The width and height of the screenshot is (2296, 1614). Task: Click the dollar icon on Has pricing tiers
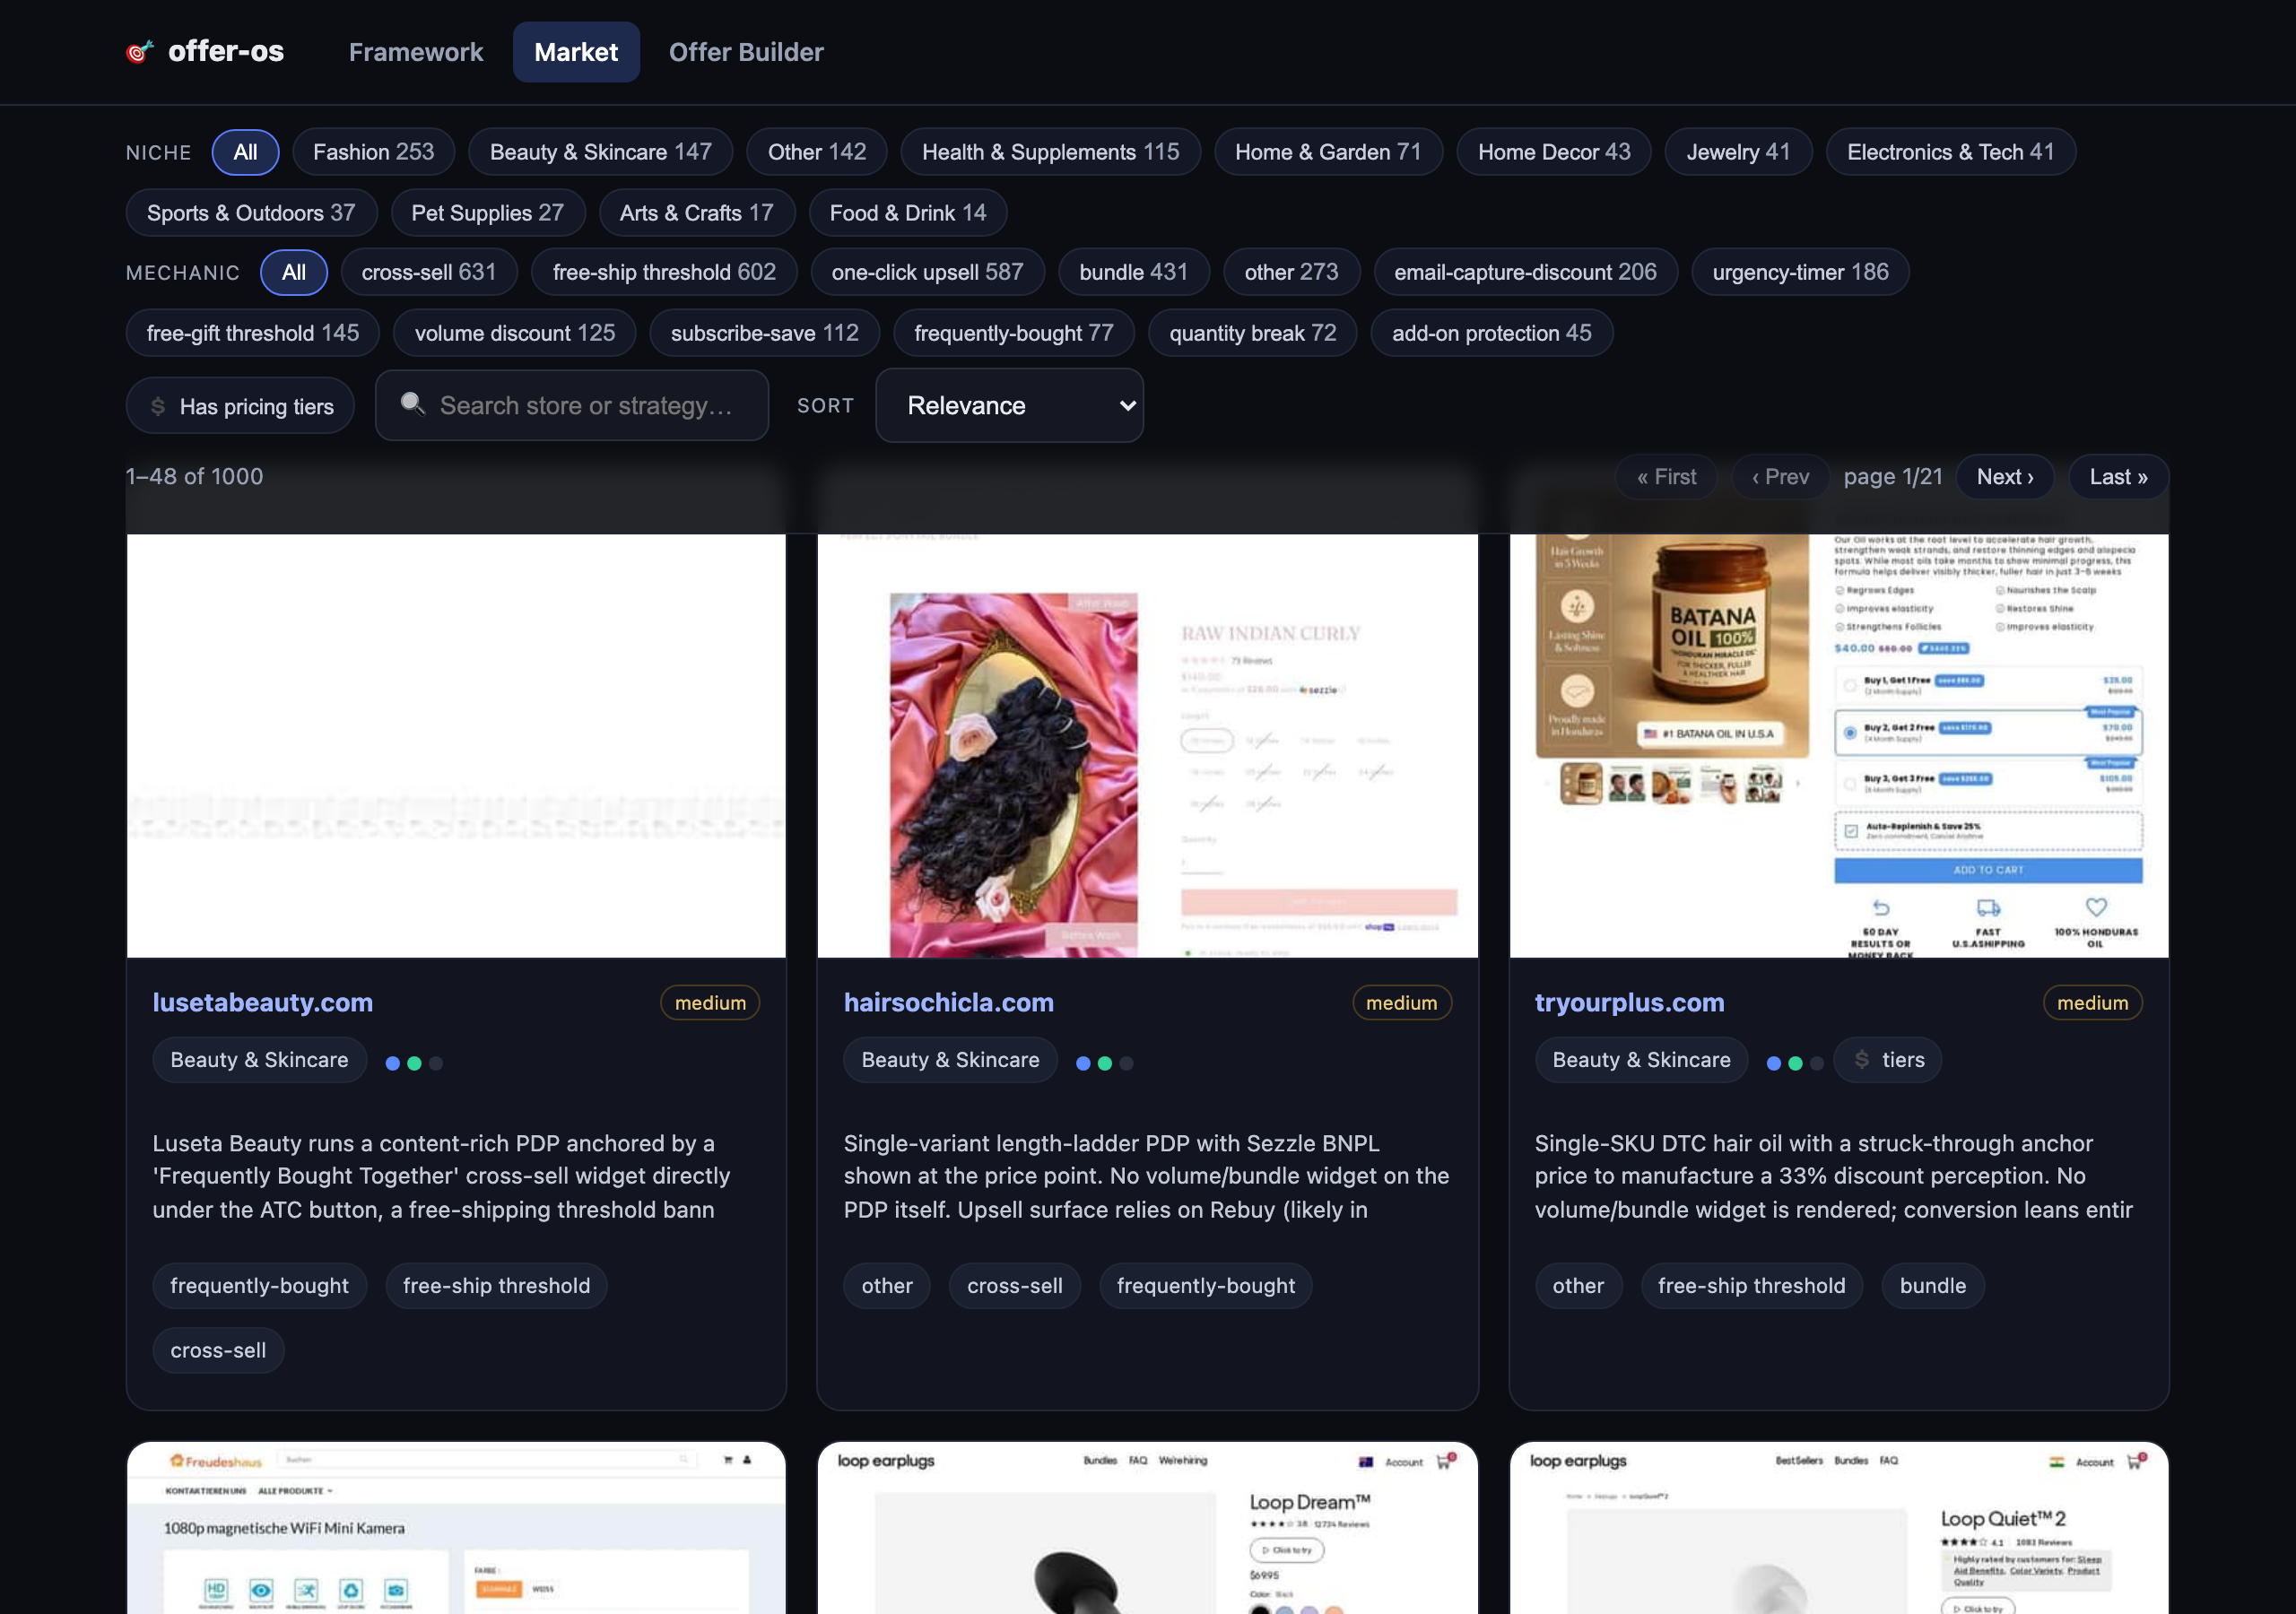(x=158, y=406)
